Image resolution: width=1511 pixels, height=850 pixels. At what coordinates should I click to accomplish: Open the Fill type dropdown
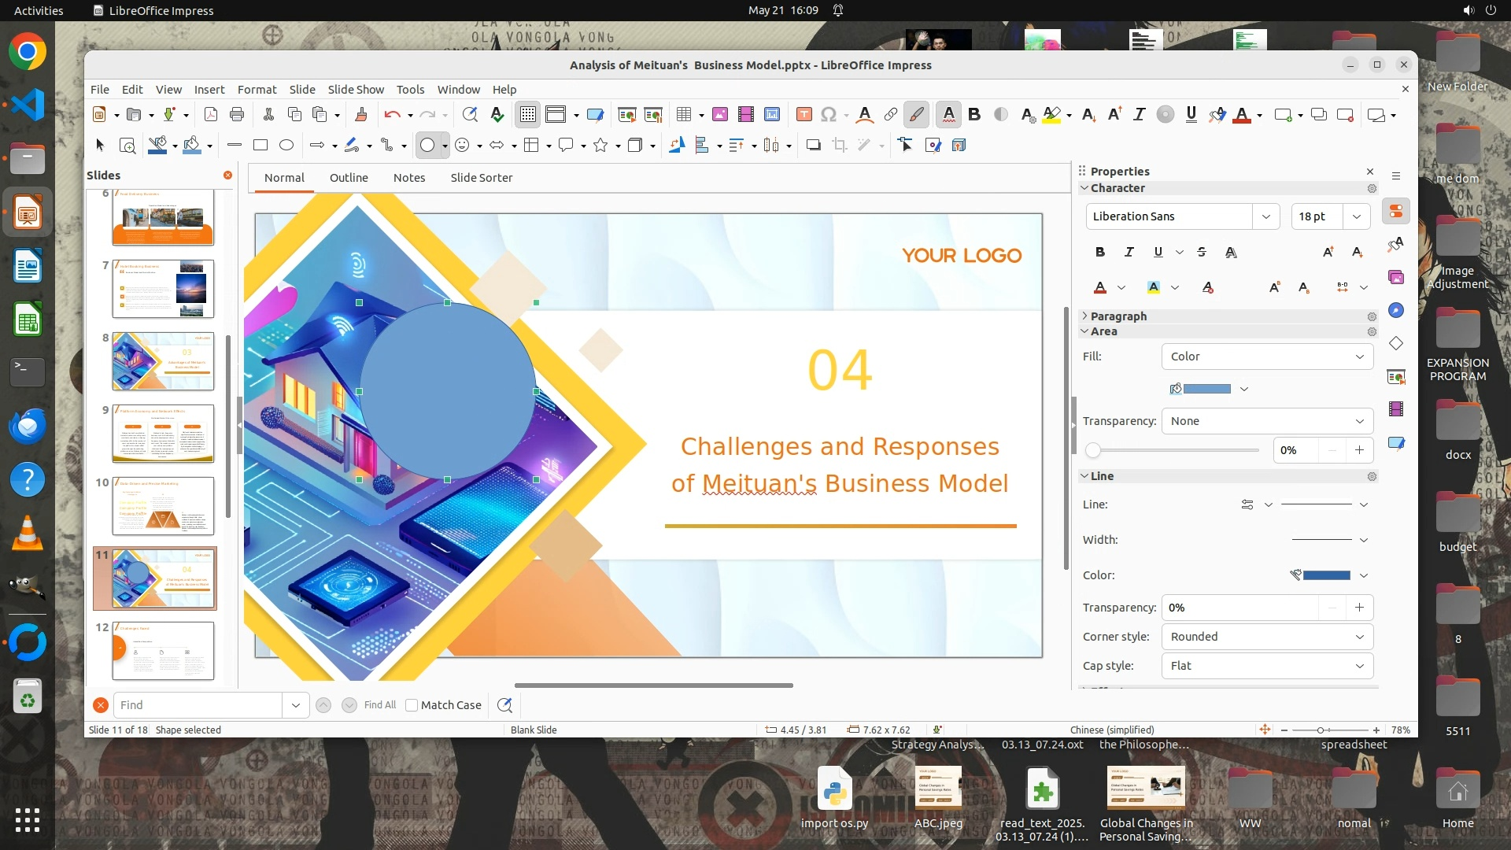pos(1267,357)
